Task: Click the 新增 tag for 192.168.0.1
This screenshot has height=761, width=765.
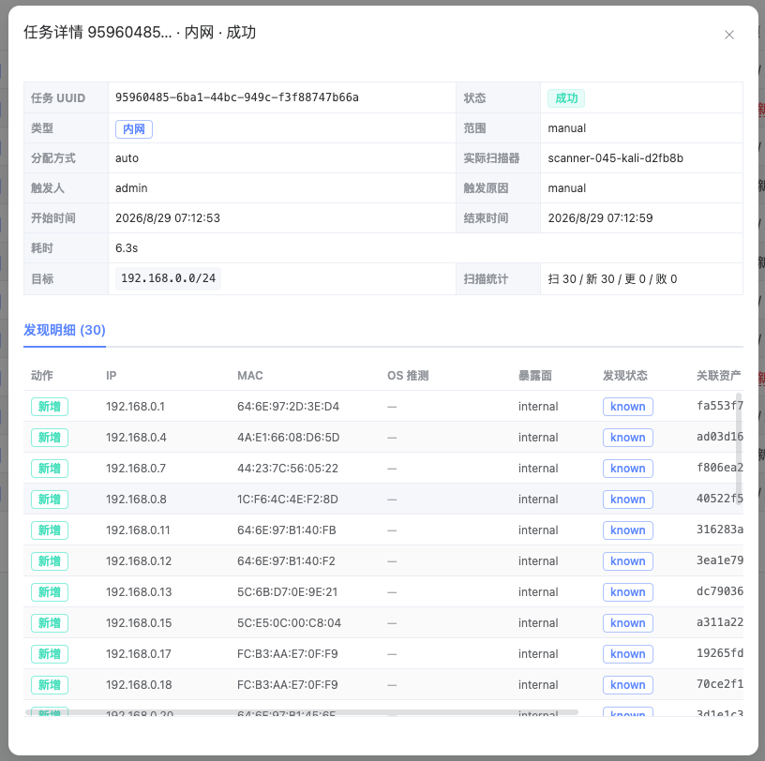Action: pos(50,407)
